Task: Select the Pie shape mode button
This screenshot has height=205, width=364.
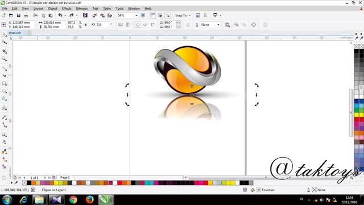Action: click(145, 24)
